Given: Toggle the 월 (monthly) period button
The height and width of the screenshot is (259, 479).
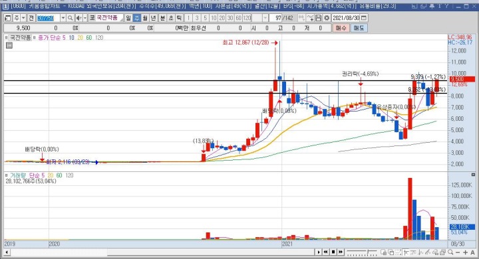Looking at the screenshot, I should (145, 18).
